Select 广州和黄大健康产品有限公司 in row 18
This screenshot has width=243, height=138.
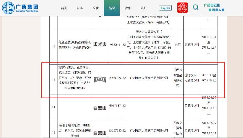tap(149, 130)
